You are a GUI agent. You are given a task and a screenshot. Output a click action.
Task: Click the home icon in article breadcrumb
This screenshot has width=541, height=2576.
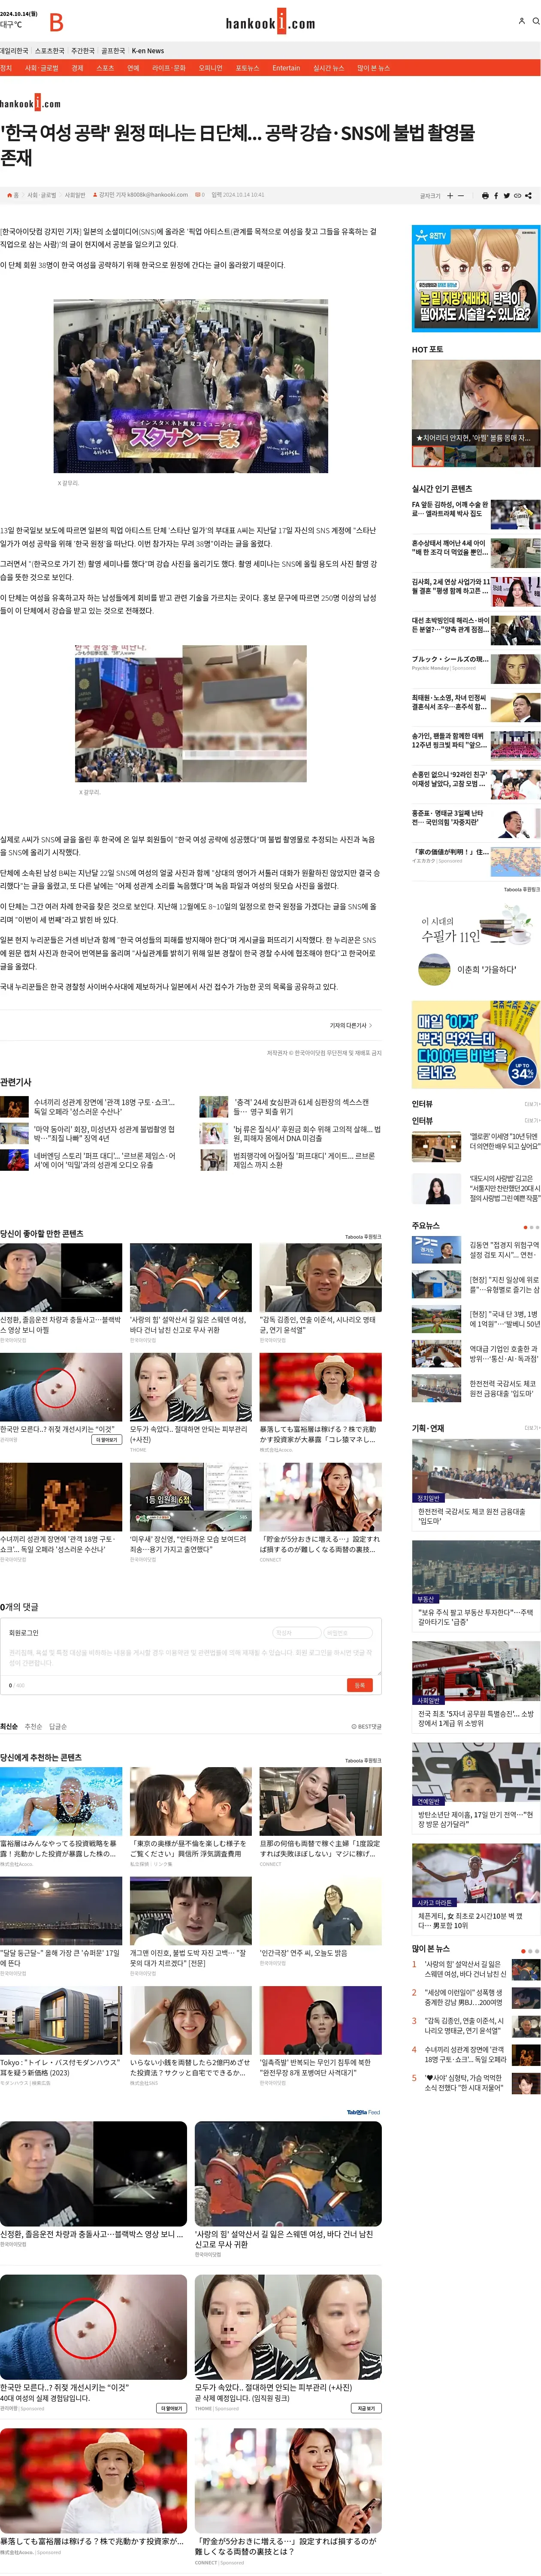click(x=10, y=195)
